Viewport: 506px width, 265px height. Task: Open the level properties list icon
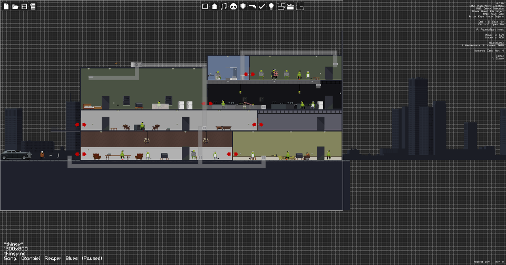pos(33,6)
